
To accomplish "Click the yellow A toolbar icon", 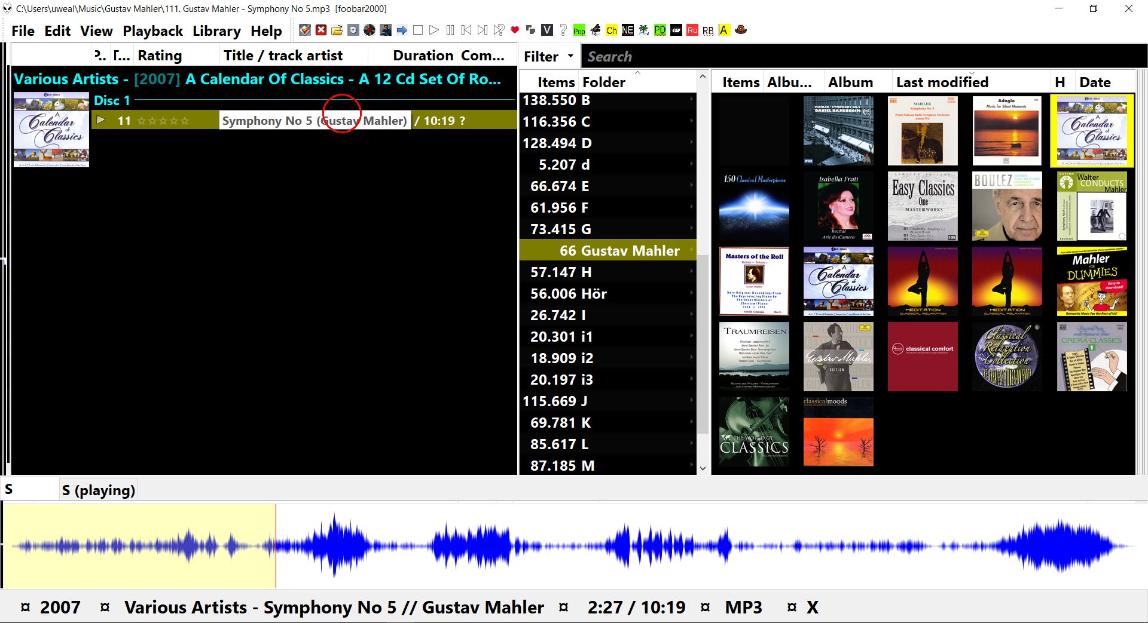I will click(725, 30).
